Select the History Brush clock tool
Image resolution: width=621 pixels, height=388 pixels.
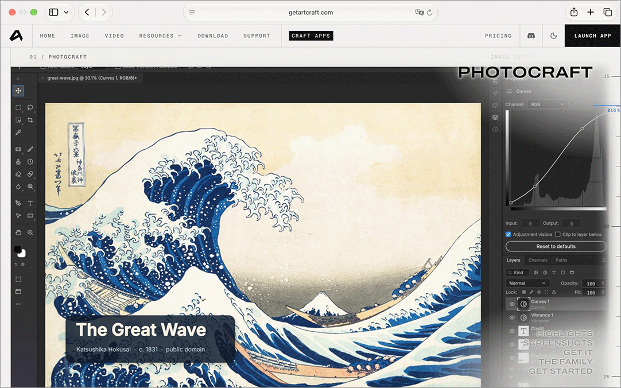(x=30, y=161)
